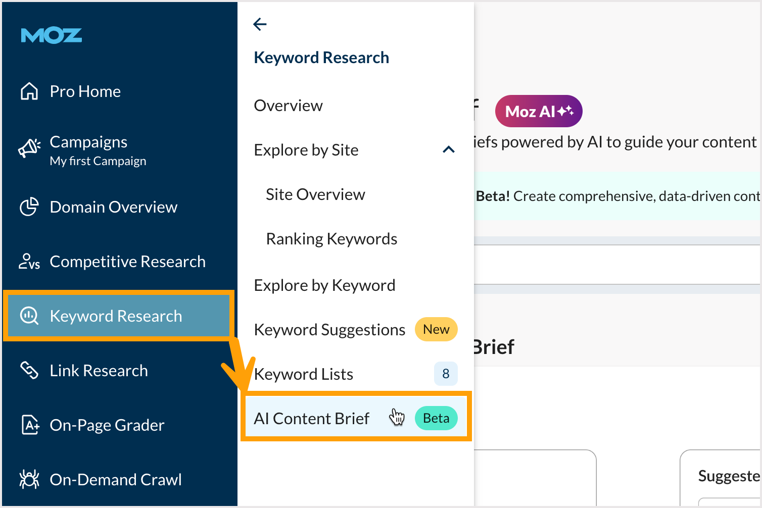Click the Moz logo
Image resolution: width=762 pixels, height=508 pixels.
click(x=51, y=35)
